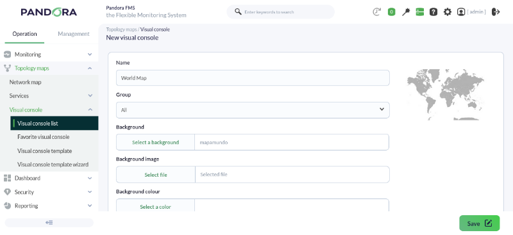The image size is (513, 235).
Task: Collapse the side menu with arrow icon
Action: click(x=49, y=223)
